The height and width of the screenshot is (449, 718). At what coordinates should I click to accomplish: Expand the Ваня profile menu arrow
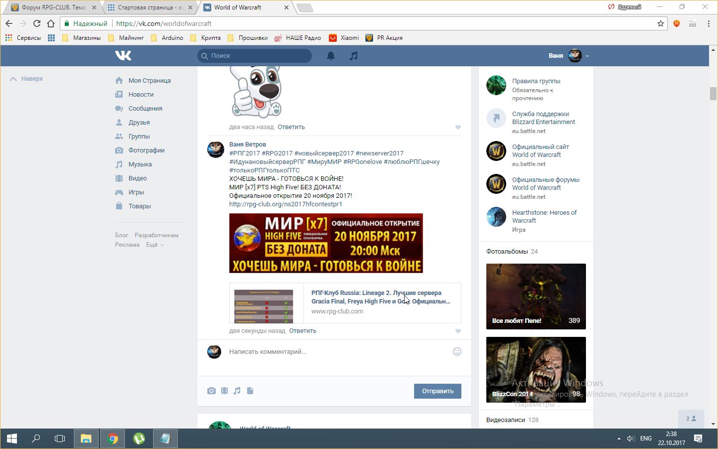click(587, 56)
